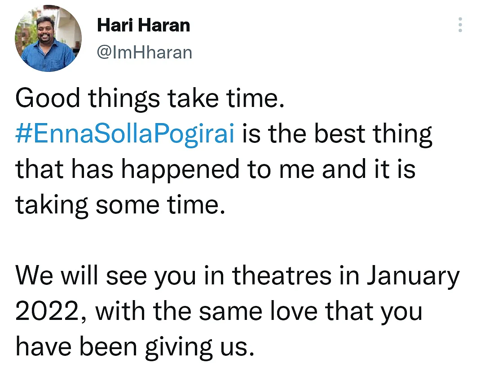Open the #EnnaSollaPogirai hashtag
Screen dimensions: 485x372
tap(125, 134)
